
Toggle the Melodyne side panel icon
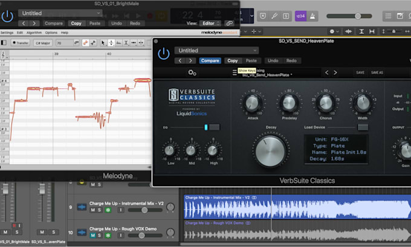4,42
